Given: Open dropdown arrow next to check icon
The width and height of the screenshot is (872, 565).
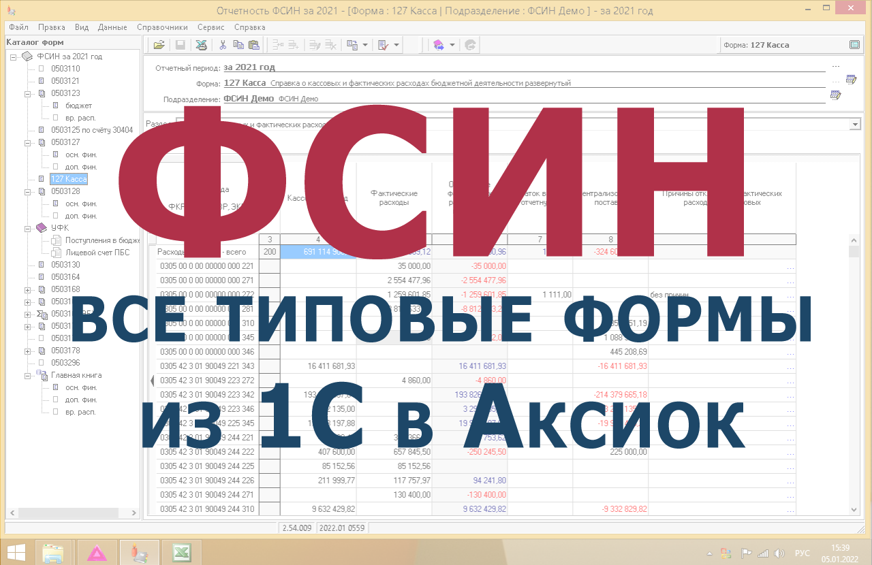Looking at the screenshot, I should pos(396,45).
